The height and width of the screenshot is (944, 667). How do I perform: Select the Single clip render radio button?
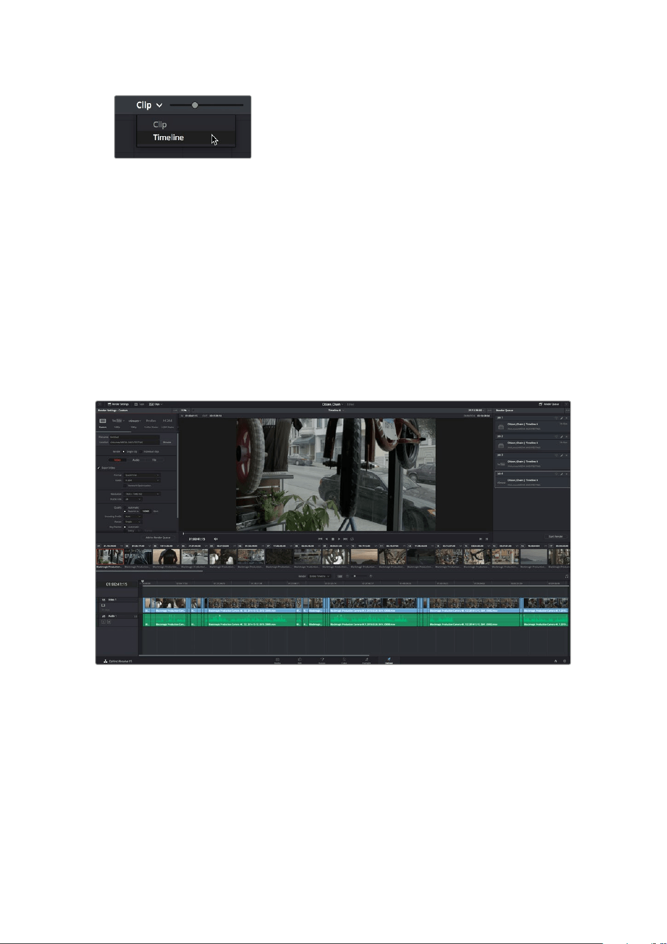[x=124, y=452]
